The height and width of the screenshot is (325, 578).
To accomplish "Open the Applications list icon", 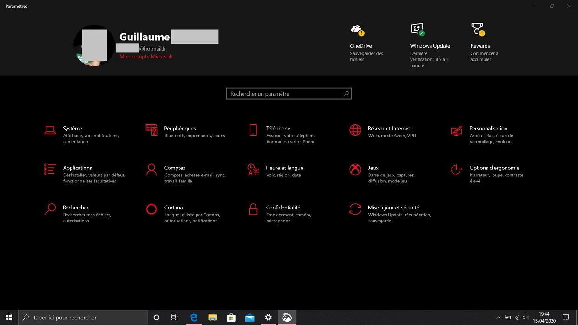I will (50, 169).
